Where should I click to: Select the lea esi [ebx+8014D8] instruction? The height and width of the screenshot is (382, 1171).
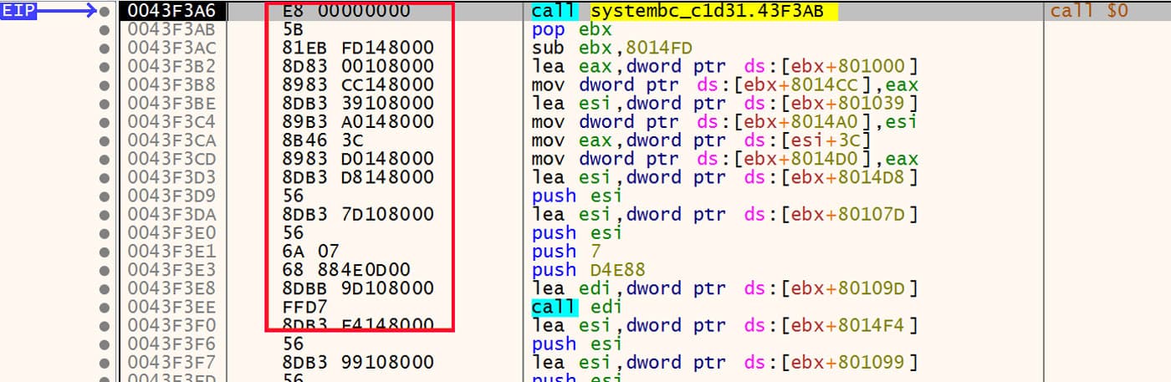click(725, 177)
